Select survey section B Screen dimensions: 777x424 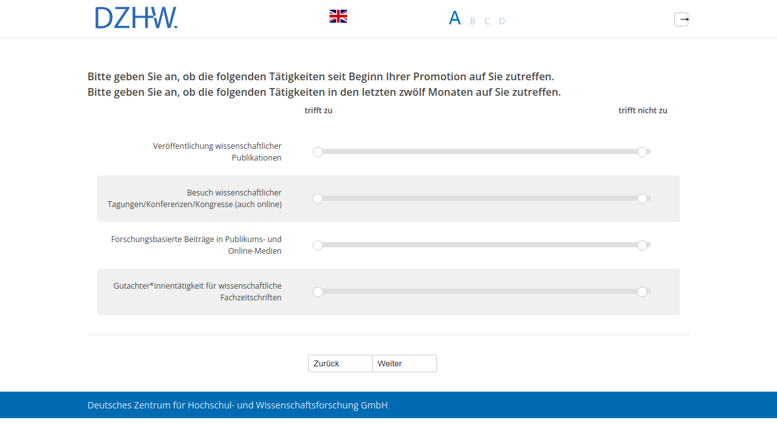(472, 21)
